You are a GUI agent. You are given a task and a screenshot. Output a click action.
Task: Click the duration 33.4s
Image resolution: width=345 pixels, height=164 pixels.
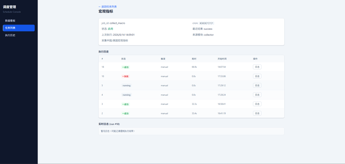pos(194,114)
